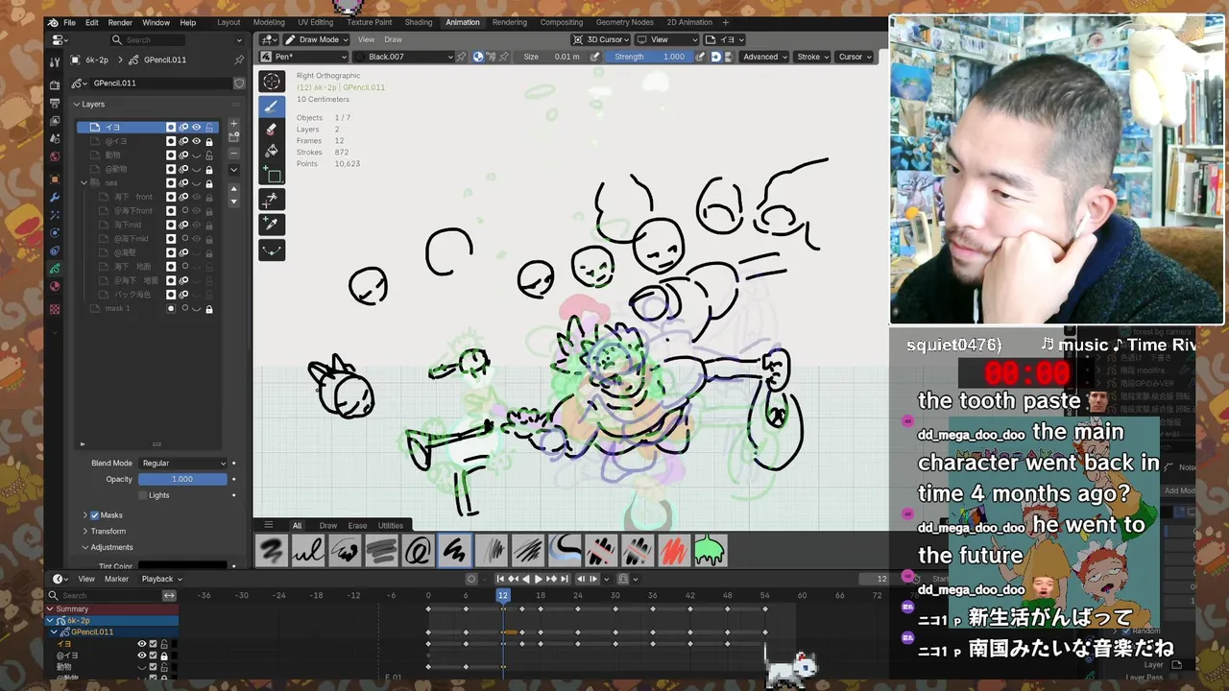Viewport: 1229px width, 691px height.
Task: Uncheck the Masks checkbox
Action: pos(94,515)
